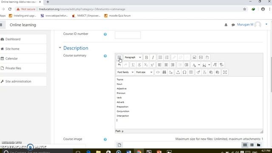Undo the last edit
272x153 pixels.
coord(119,65)
